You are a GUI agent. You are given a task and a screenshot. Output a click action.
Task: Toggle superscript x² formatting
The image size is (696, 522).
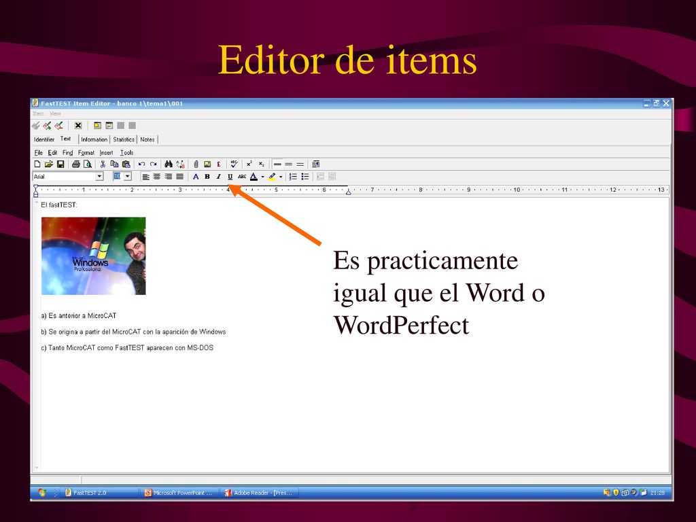[x=249, y=164]
